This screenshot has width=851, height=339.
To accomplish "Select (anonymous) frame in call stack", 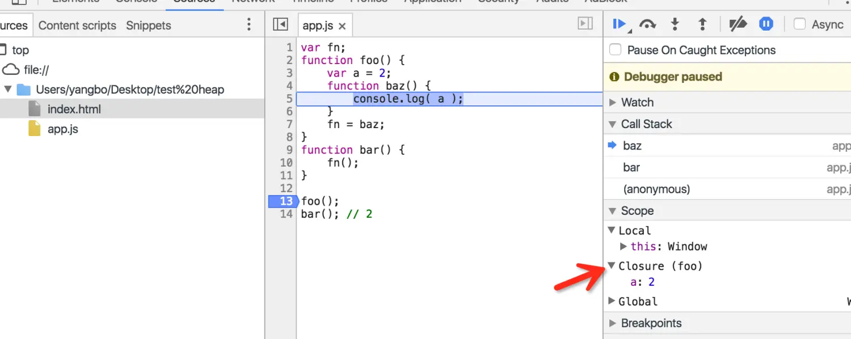I will [727, 189].
